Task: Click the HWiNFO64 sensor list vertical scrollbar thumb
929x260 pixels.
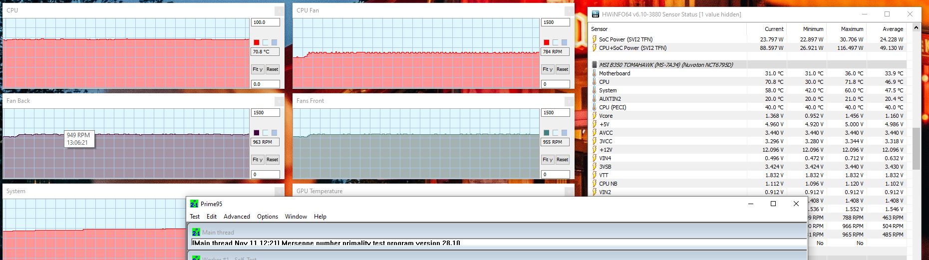Action: [x=916, y=148]
